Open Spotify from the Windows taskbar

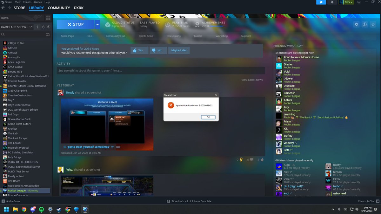coord(41,209)
